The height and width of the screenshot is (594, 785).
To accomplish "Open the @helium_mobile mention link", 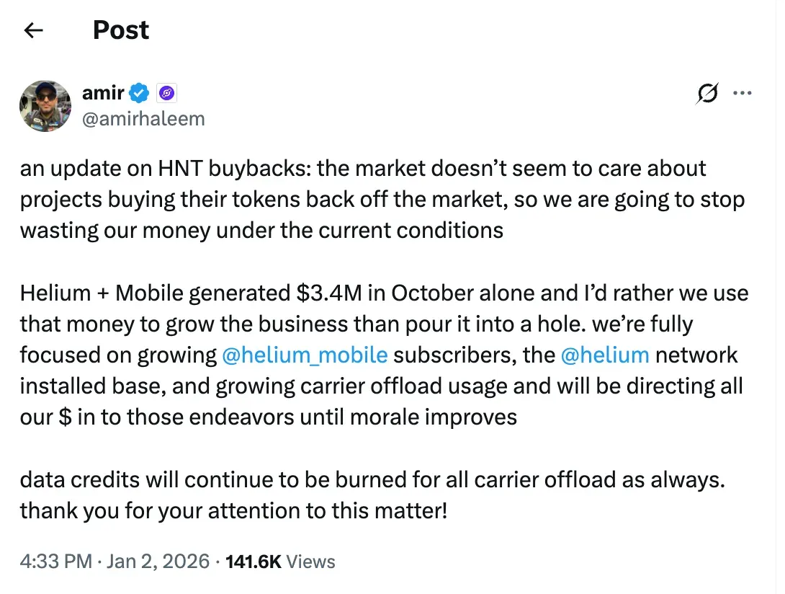I will (x=305, y=355).
